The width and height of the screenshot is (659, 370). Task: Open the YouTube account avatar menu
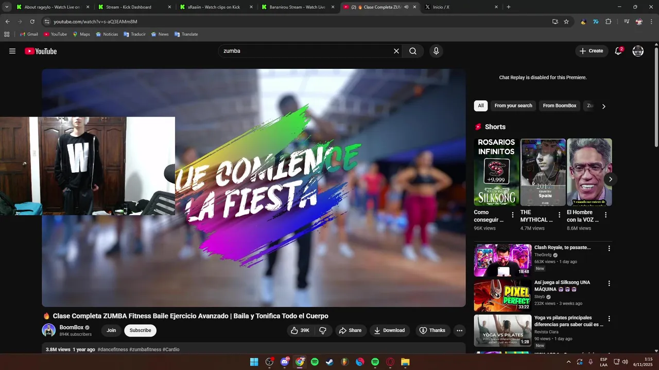[x=638, y=51]
